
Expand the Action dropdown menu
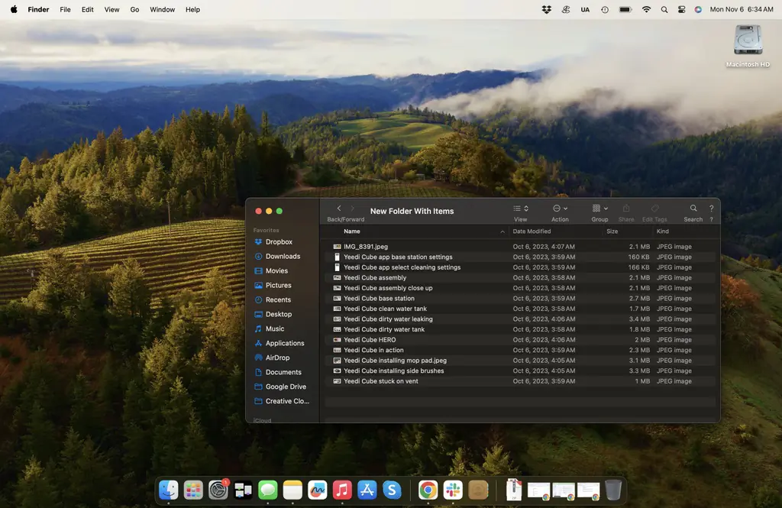[x=560, y=209]
